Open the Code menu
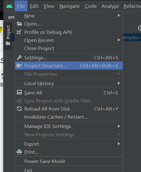 point(91,6)
